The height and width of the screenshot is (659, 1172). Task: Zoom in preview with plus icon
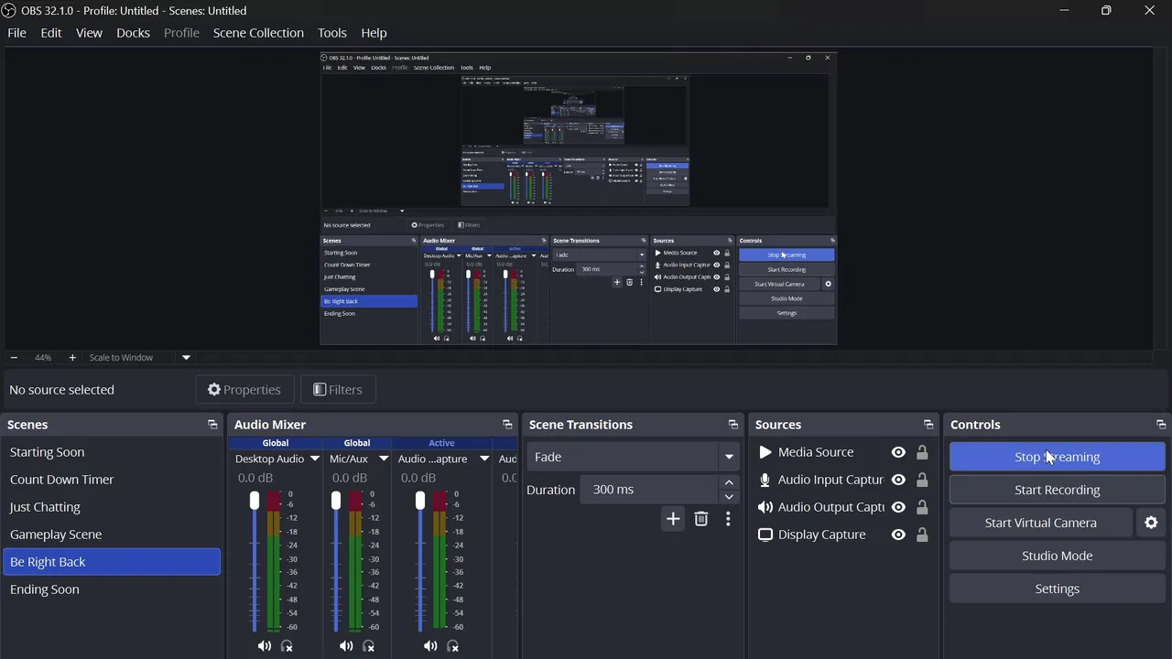tap(72, 358)
